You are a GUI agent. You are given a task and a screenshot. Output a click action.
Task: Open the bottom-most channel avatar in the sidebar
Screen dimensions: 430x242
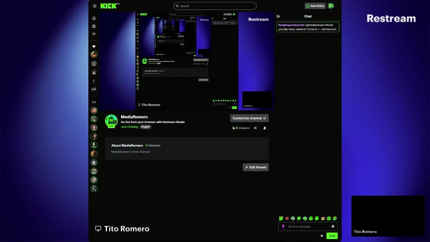pyautogui.click(x=94, y=189)
